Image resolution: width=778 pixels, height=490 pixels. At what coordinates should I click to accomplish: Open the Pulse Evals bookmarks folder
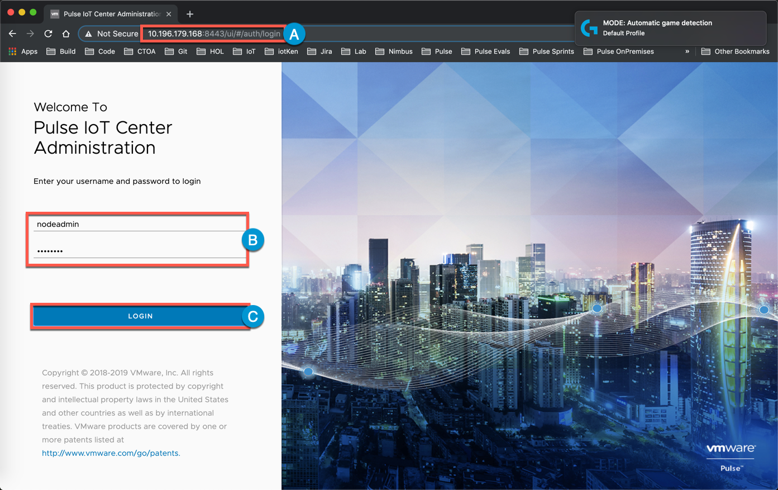tap(486, 51)
